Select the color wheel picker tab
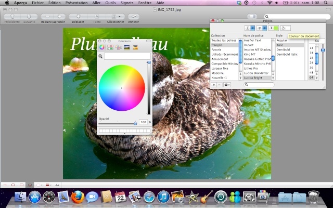The width and height of the screenshot is (333, 208). (102, 47)
